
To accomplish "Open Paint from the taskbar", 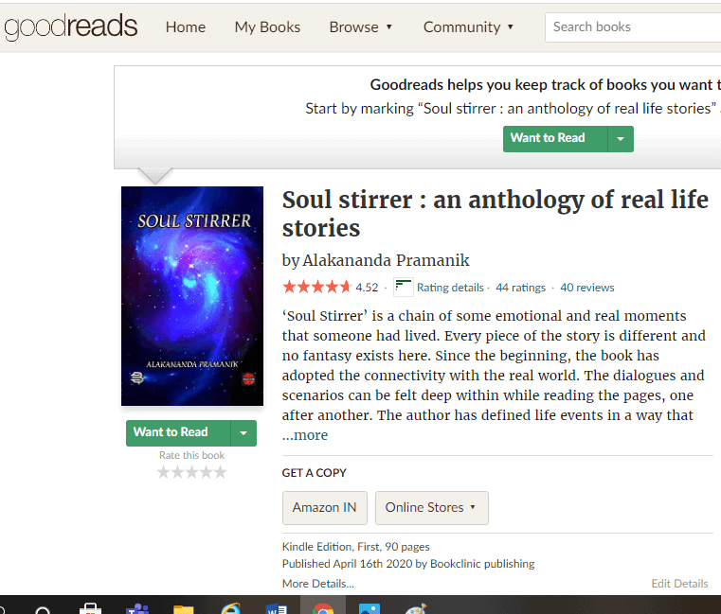I will [x=416, y=609].
